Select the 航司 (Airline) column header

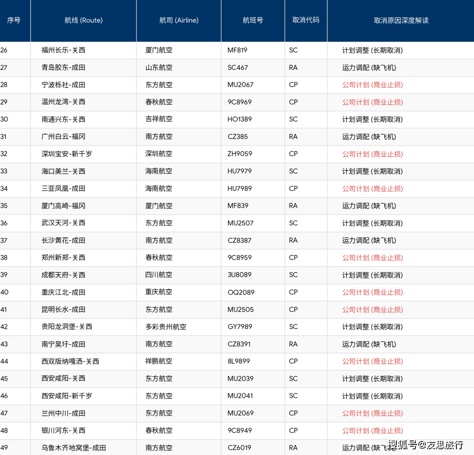[x=179, y=21]
